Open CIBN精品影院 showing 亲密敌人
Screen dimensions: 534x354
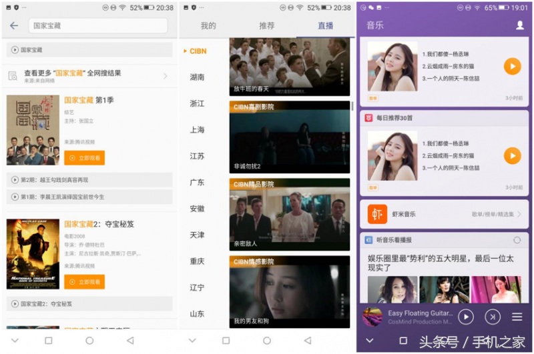[x=290, y=215]
